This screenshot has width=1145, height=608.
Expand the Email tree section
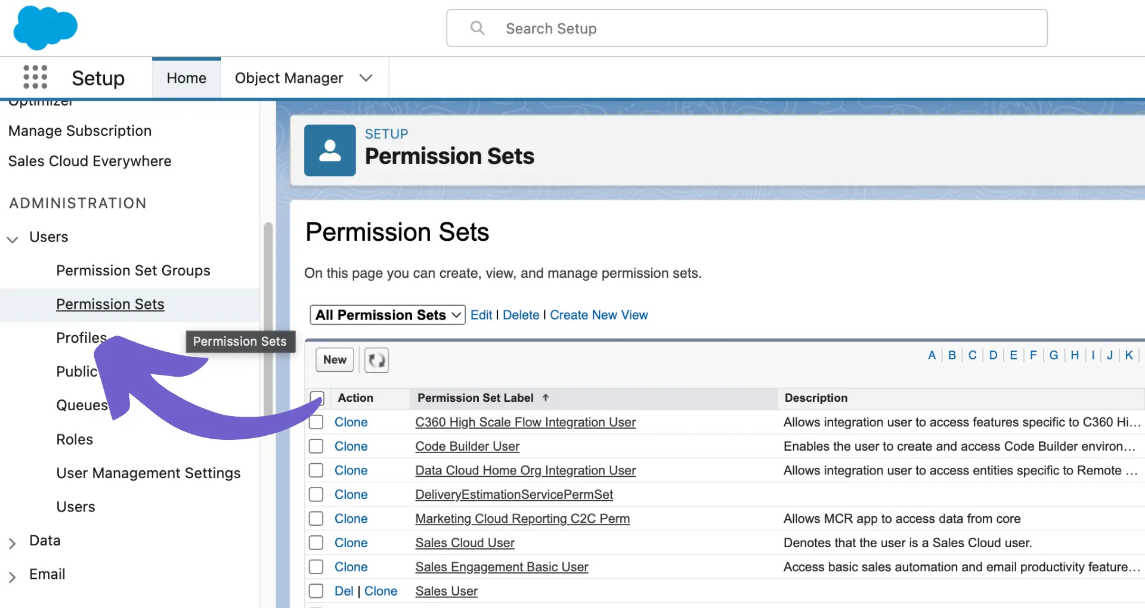point(12,576)
